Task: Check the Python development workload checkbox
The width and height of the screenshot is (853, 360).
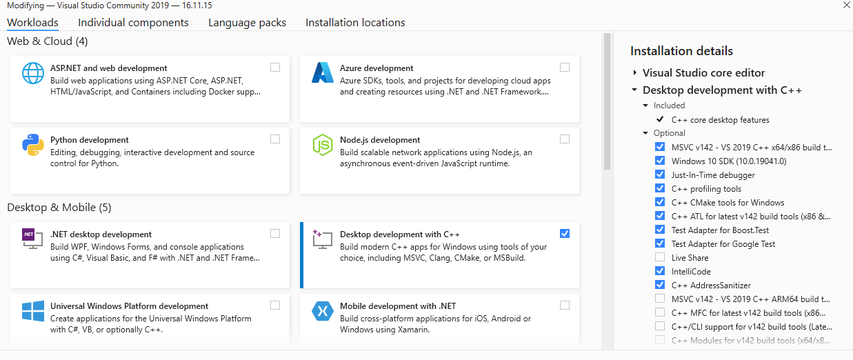Action: [275, 139]
